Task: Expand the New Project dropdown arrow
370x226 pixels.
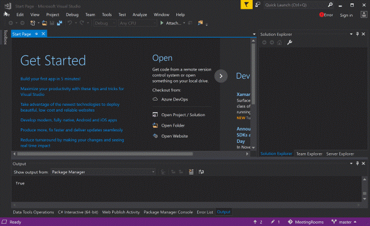Action: click(39, 23)
